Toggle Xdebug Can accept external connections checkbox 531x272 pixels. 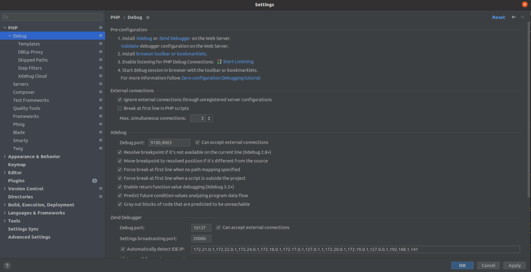[x=197, y=142]
